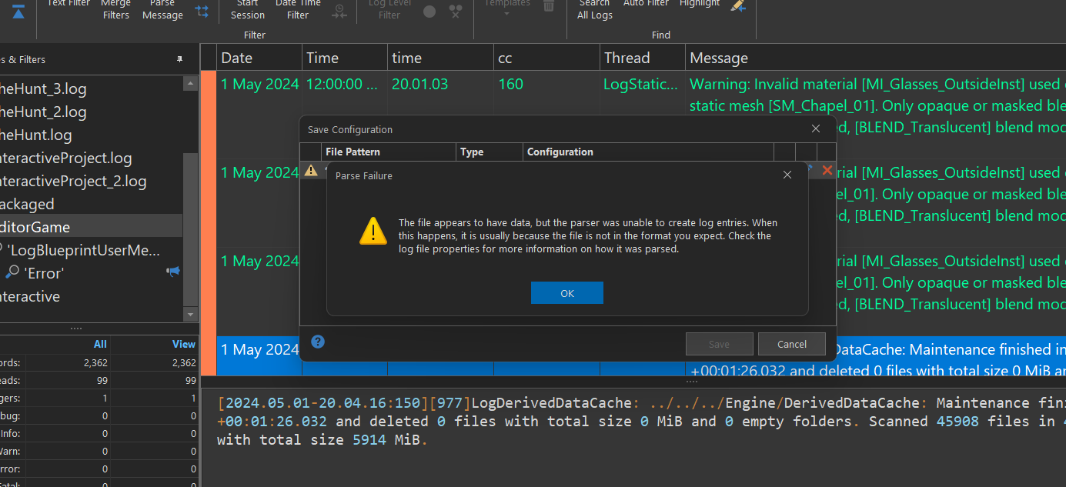Click the megaphone icon on 'Error' row
The height and width of the screenshot is (487, 1066).
(173, 272)
